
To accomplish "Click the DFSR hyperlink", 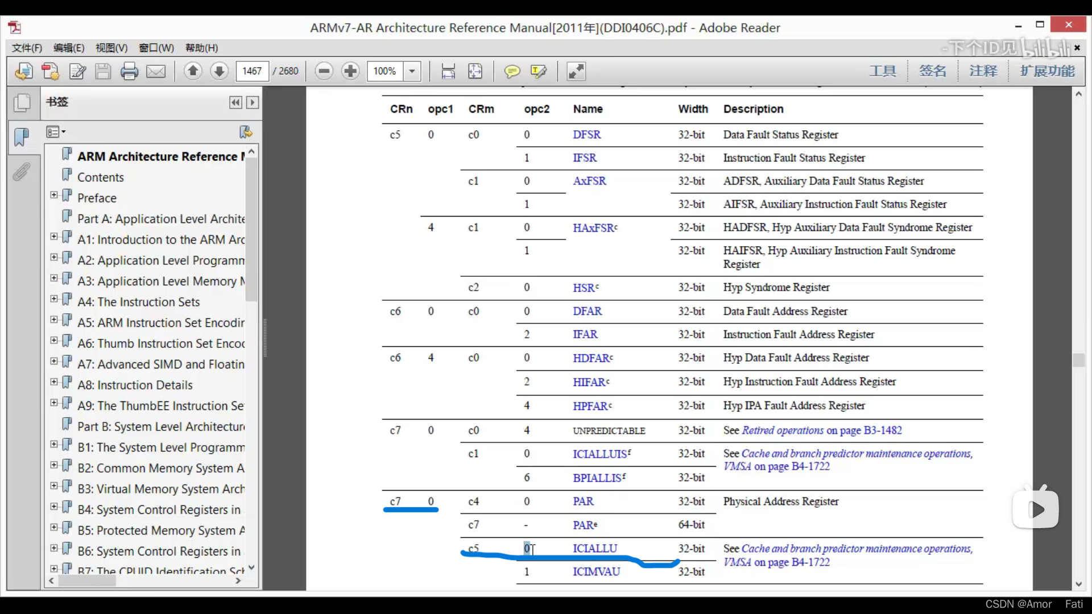I will click(586, 134).
